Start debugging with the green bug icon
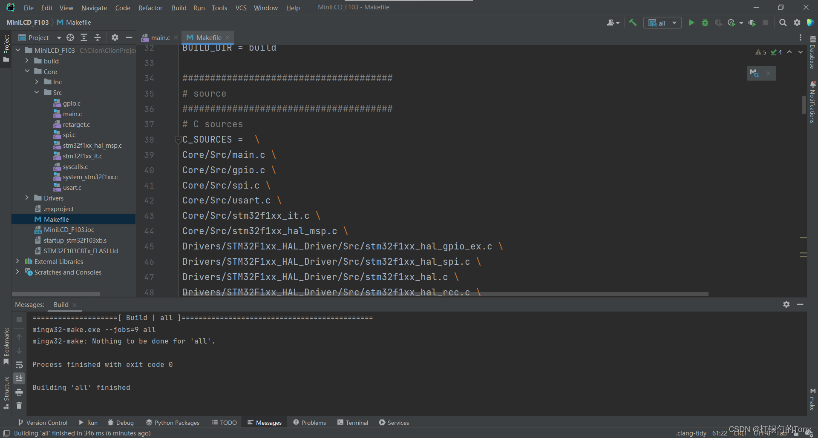818x438 pixels. coord(705,23)
